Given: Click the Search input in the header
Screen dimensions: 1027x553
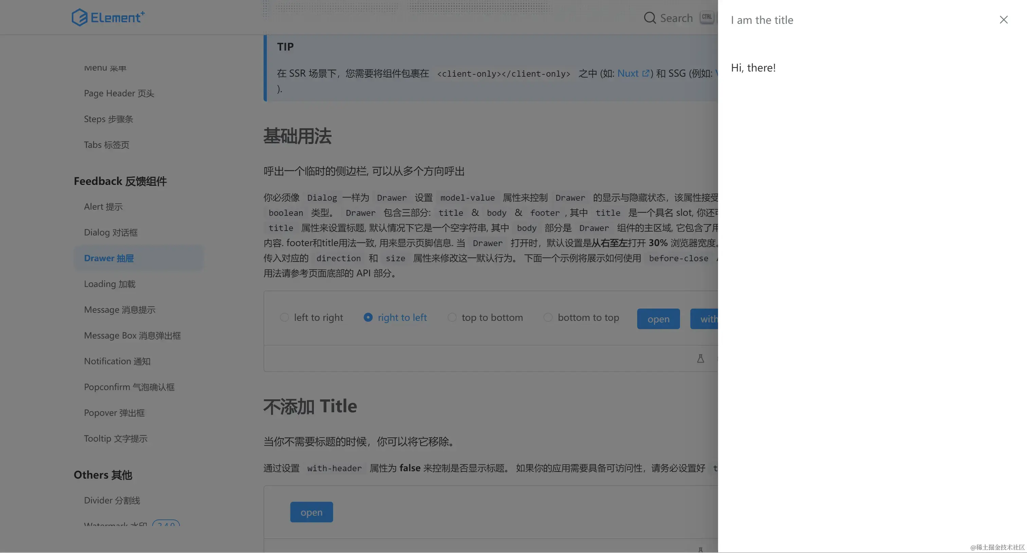Looking at the screenshot, I should point(676,18).
